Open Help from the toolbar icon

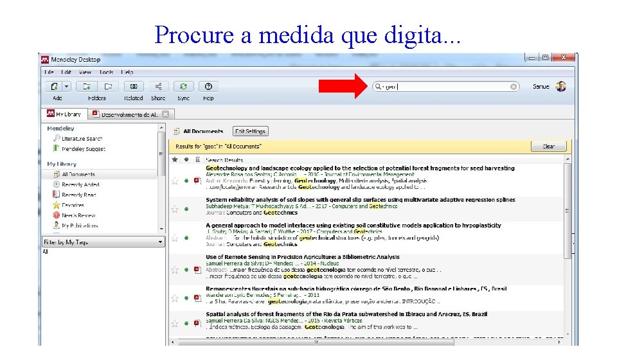coord(208,86)
